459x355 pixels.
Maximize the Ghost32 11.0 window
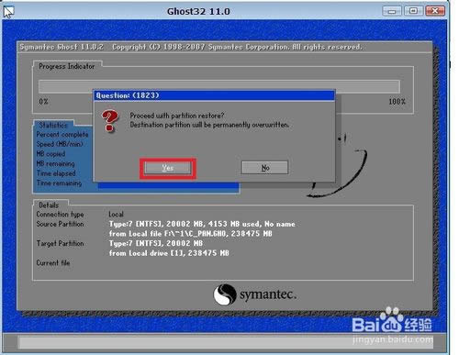pyautogui.click(x=413, y=11)
